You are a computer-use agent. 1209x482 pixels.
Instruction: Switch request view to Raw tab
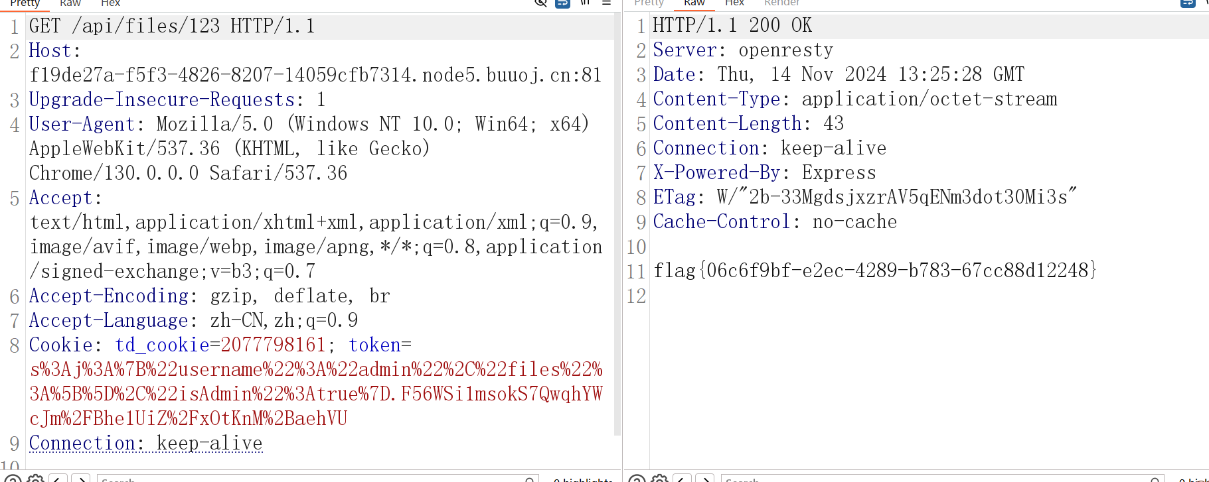pos(70,3)
